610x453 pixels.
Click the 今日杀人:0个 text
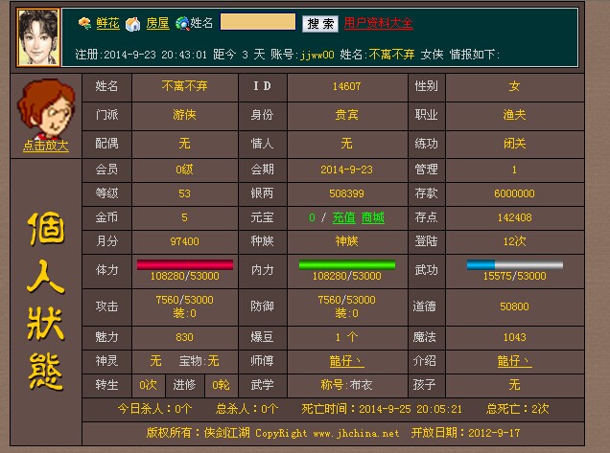coord(154,409)
